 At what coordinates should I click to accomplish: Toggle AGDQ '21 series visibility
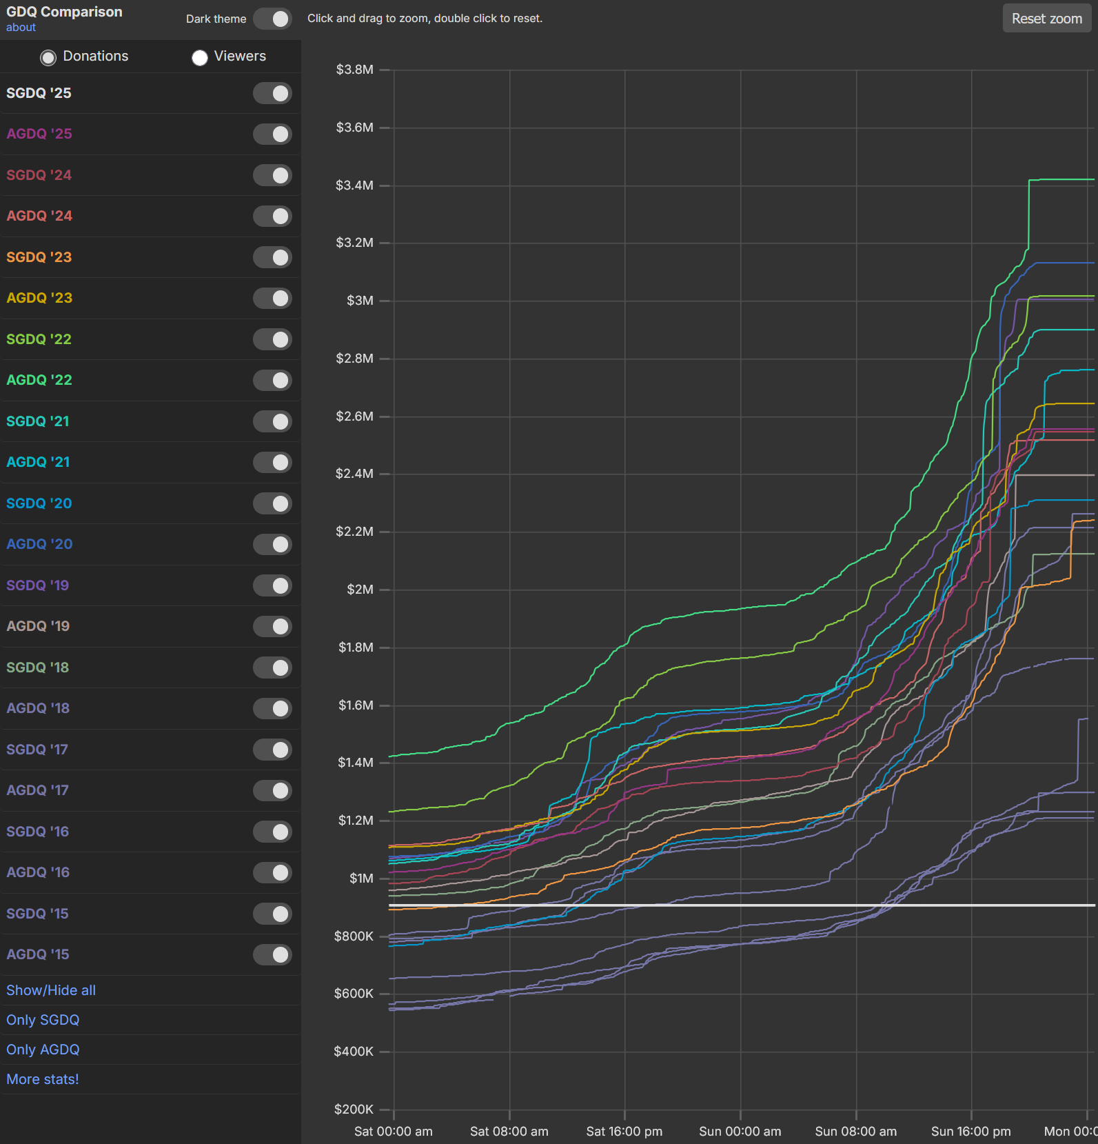point(272,463)
